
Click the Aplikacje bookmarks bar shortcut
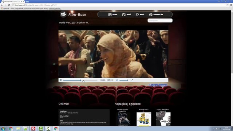tap(5, 9)
